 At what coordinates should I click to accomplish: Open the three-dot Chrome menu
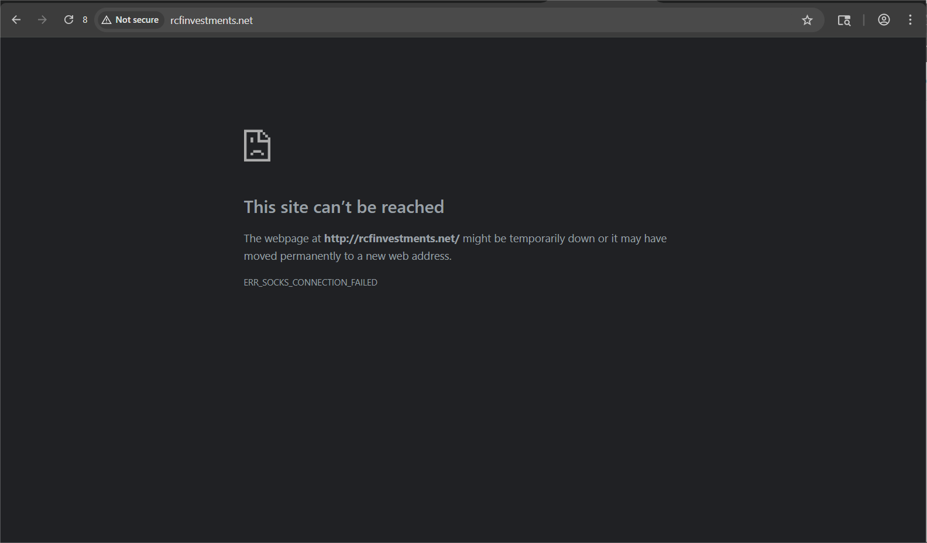[x=910, y=20]
